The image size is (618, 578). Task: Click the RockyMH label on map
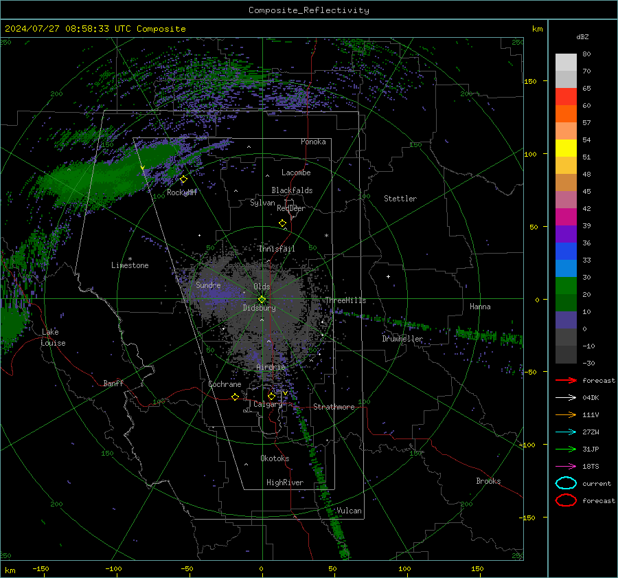coord(181,192)
